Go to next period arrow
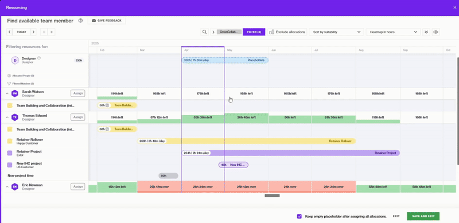The height and width of the screenshot is (223, 459). (33, 32)
